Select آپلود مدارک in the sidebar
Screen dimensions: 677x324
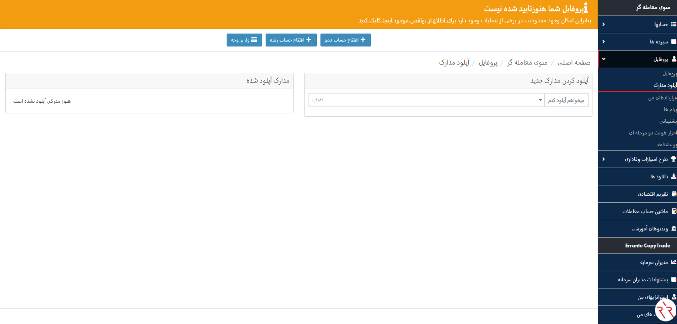(x=665, y=85)
